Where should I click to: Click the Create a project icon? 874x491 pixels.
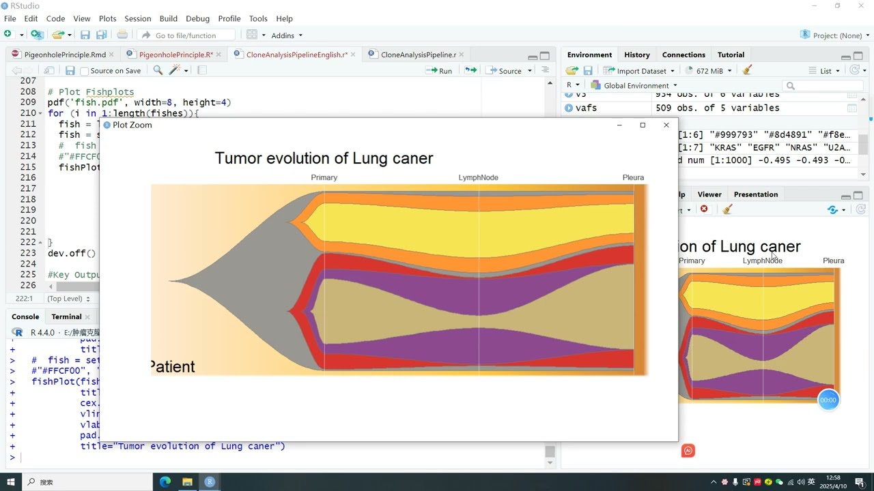pos(37,35)
